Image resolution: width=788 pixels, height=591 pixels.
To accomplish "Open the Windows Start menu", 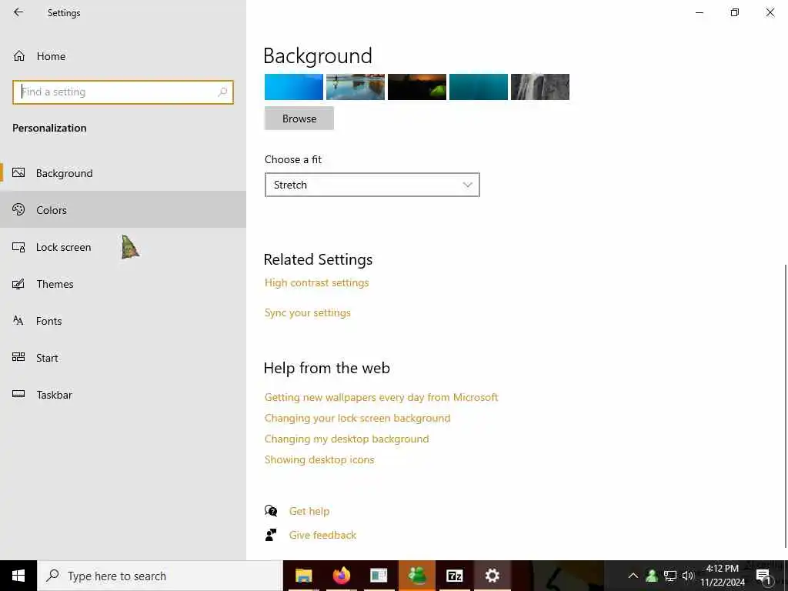I will [x=18, y=576].
